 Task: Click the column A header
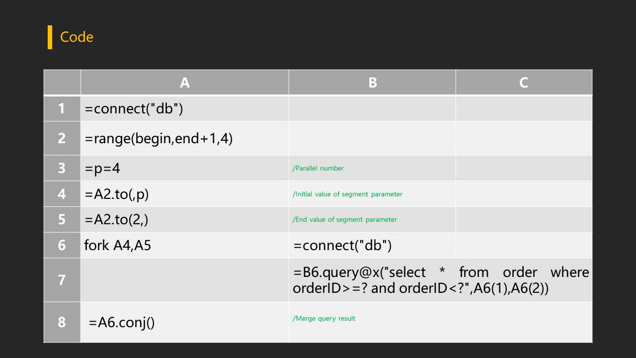184,83
